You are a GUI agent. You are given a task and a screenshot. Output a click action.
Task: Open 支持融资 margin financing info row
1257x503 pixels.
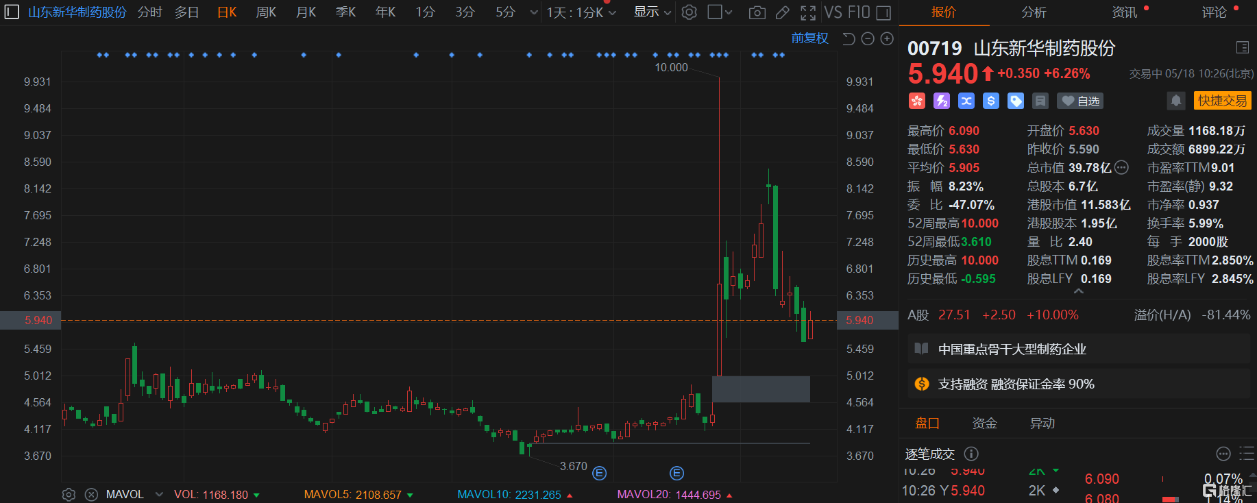(1079, 384)
